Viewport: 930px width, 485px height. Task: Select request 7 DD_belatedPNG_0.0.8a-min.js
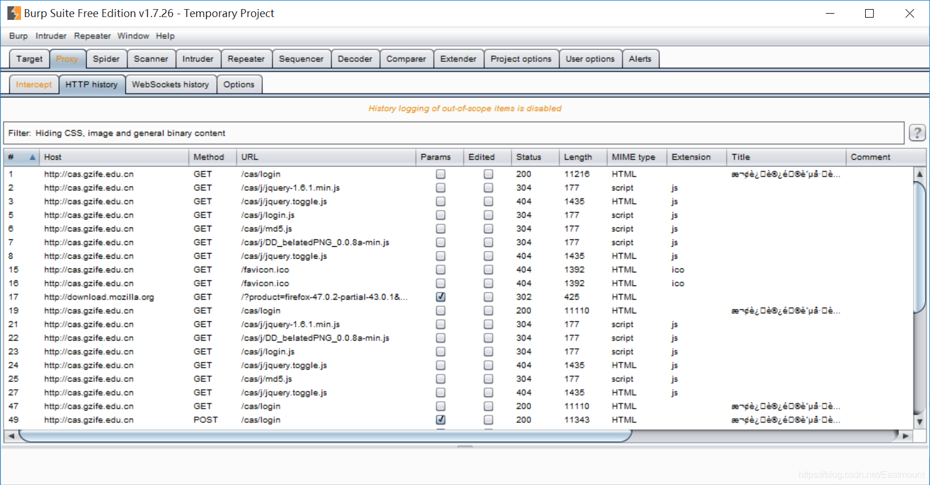click(458, 242)
